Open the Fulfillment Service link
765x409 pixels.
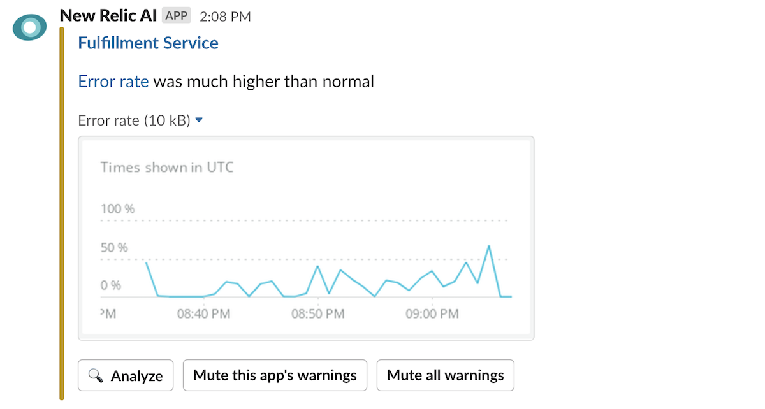tap(148, 43)
